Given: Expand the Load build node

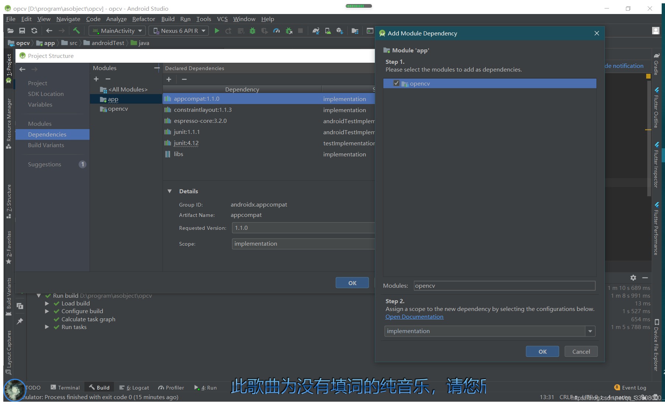Looking at the screenshot, I should (47, 304).
